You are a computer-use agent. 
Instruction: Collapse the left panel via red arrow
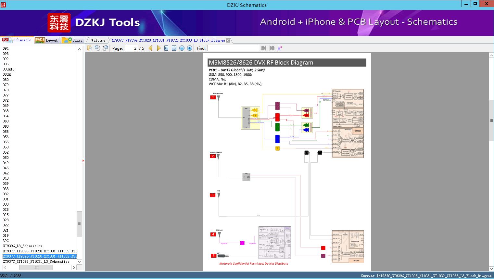tap(83, 161)
